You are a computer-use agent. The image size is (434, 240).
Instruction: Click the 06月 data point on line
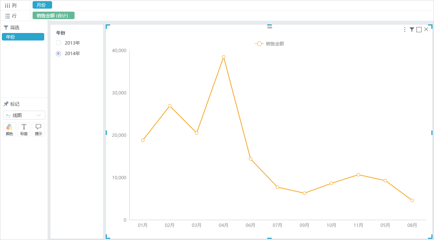pos(250,159)
